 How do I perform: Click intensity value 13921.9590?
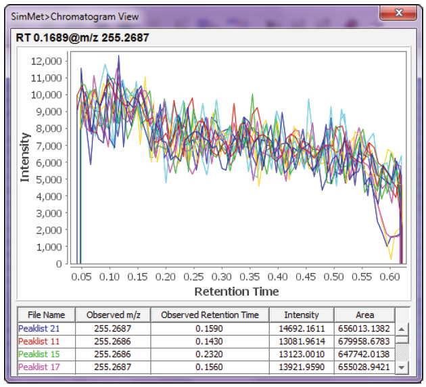click(302, 367)
